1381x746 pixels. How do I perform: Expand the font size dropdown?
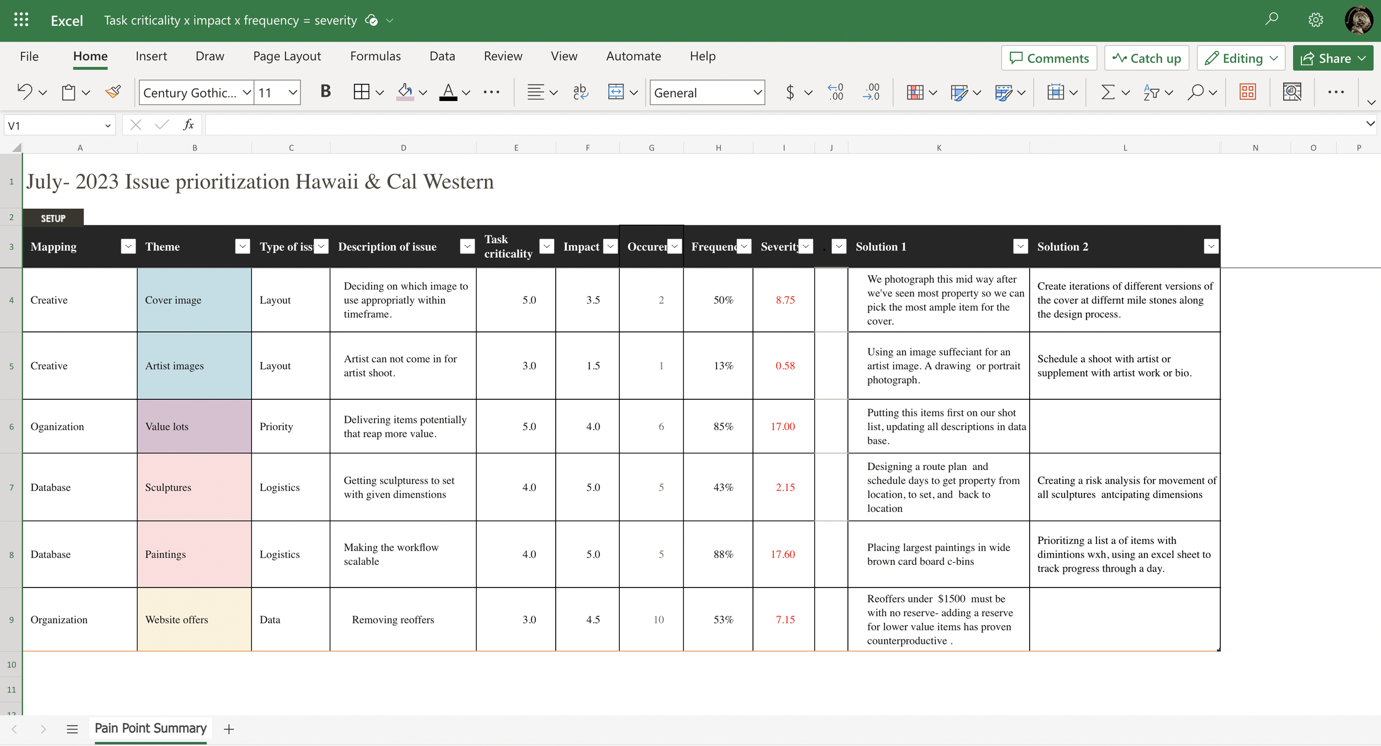(293, 93)
